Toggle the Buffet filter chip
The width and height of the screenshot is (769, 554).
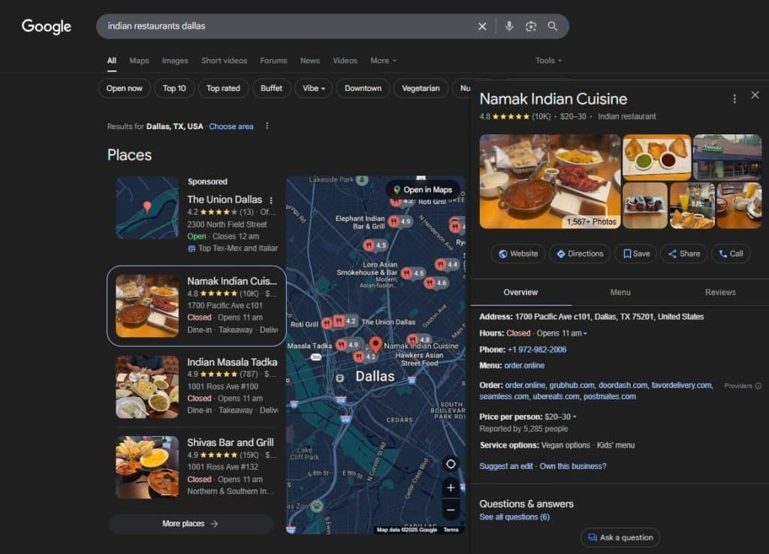[x=271, y=89]
